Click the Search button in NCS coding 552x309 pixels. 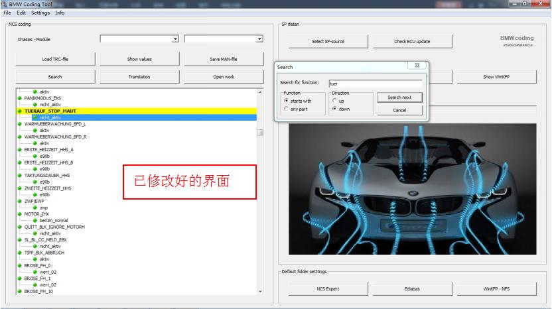55,77
